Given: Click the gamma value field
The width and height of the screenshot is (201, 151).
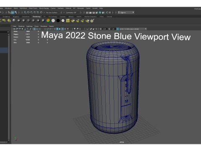Looking at the screenshot, I should 113,29.
